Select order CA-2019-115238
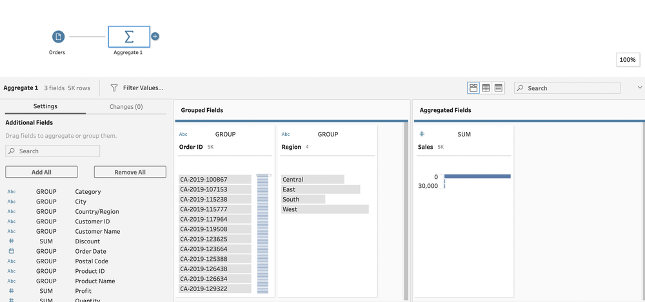Screen dimensions: 645x302 tap(215, 199)
